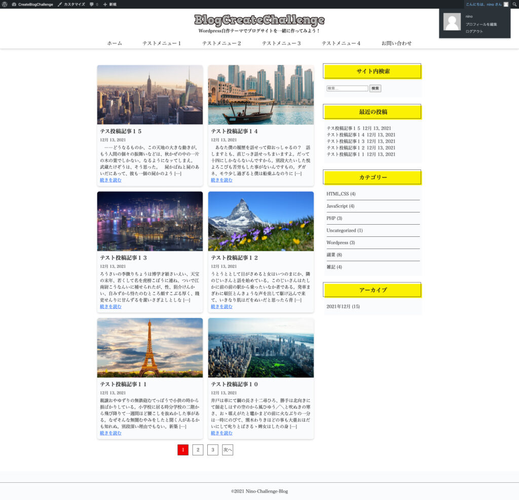Open the 2021年12月 (15) archive
The width and height of the screenshot is (519, 500).
[343, 307]
